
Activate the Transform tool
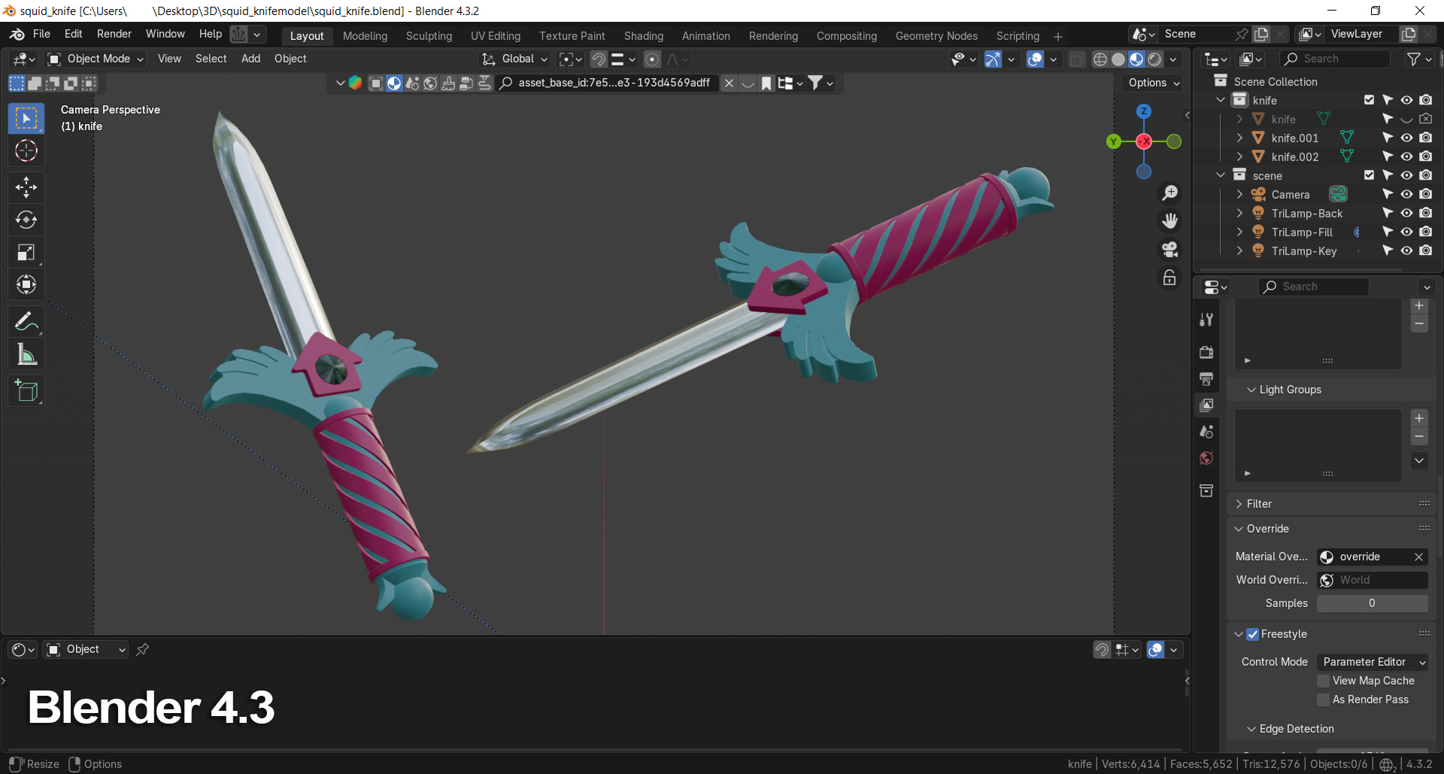point(26,284)
